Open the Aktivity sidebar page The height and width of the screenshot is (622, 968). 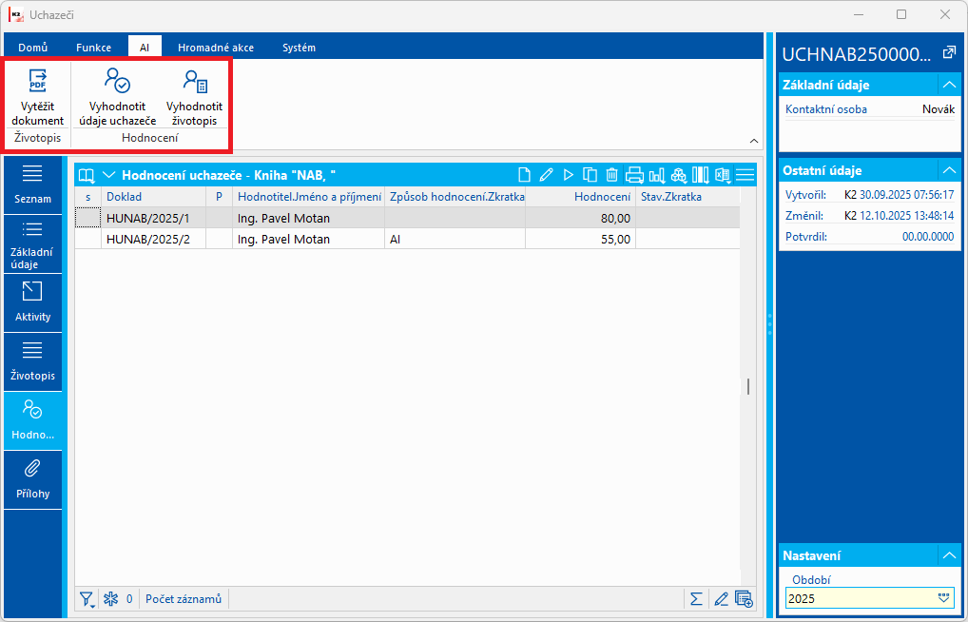click(32, 302)
